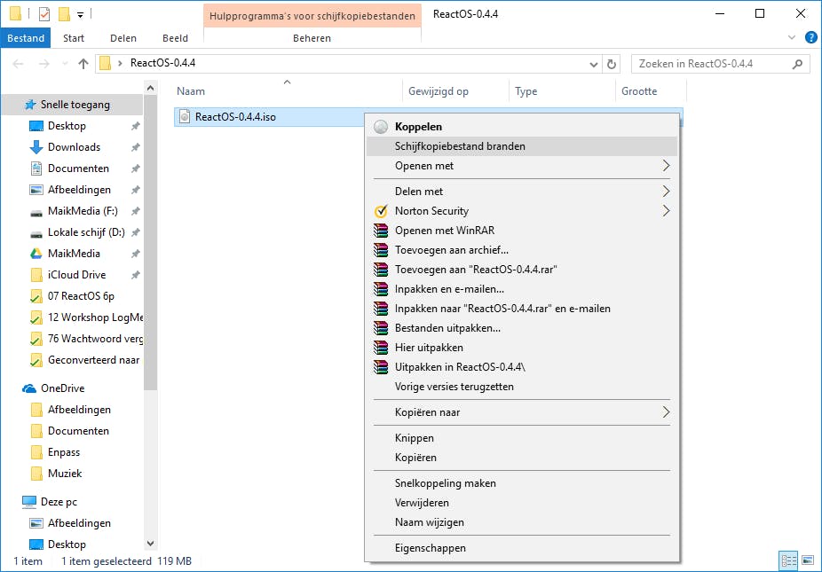Expand the ribbon with the chevron
The height and width of the screenshot is (572, 822).
pos(793,38)
